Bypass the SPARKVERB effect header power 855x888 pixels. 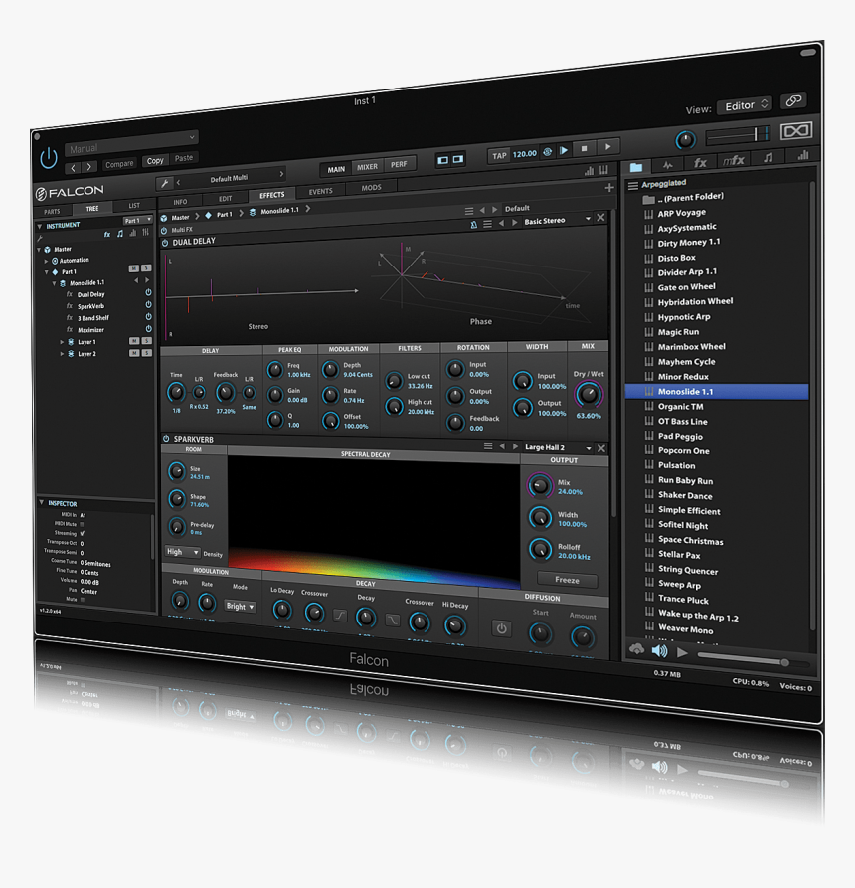166,439
